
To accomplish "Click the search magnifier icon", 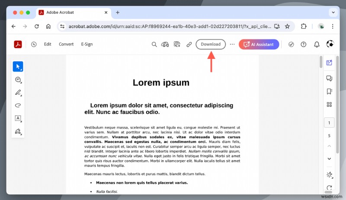I will [x=154, y=44].
